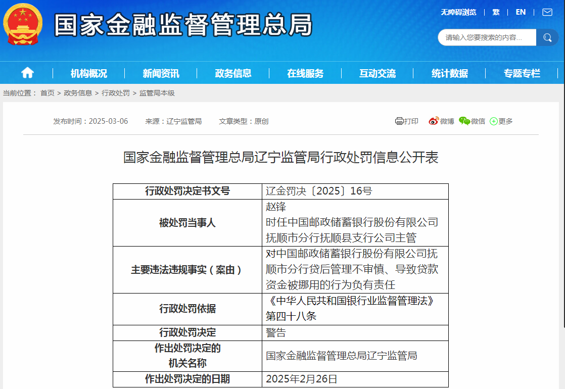Open the 专题专栏 menu
Viewport: 565px width, 389px height.
point(522,73)
